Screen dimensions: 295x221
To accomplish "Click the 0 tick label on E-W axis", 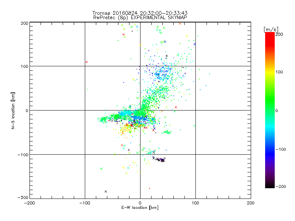I will (x=140, y=203).
